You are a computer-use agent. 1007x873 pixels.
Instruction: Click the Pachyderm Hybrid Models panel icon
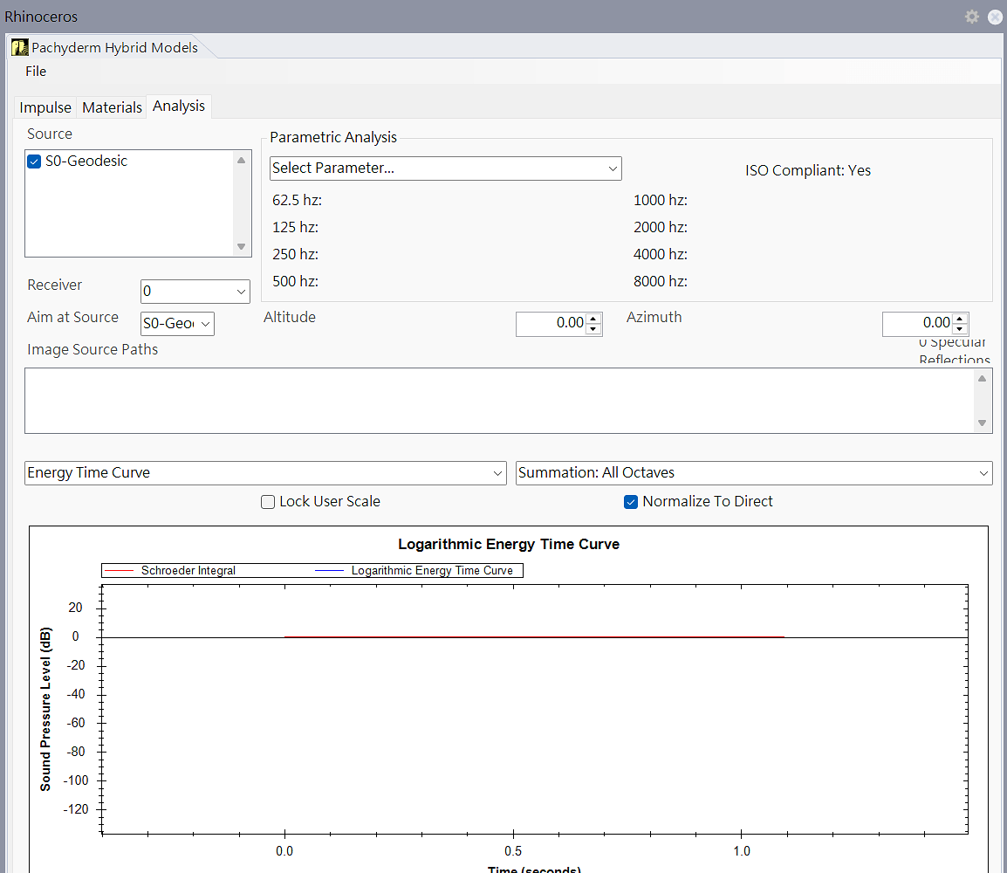[x=19, y=47]
